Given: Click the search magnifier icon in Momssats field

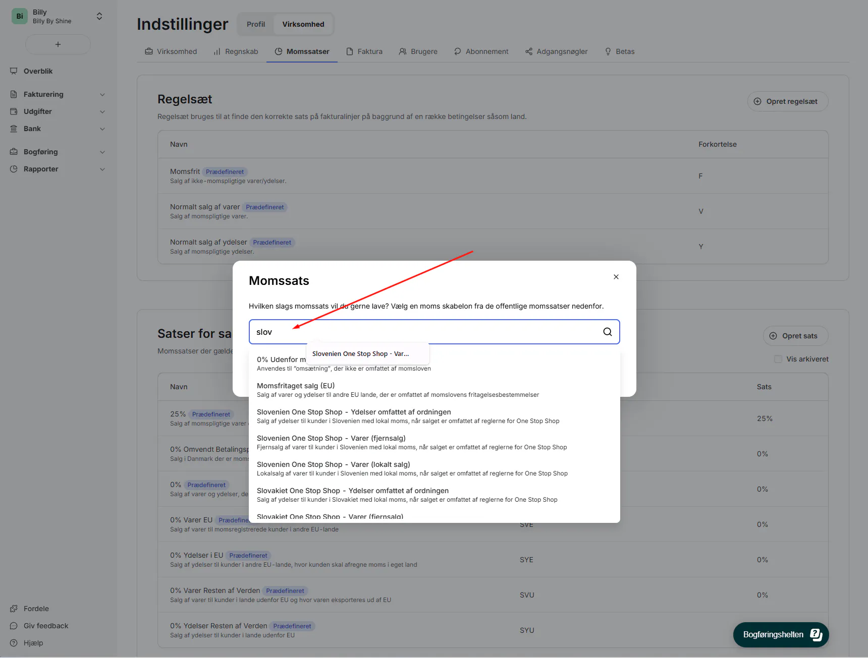Looking at the screenshot, I should pyautogui.click(x=608, y=332).
